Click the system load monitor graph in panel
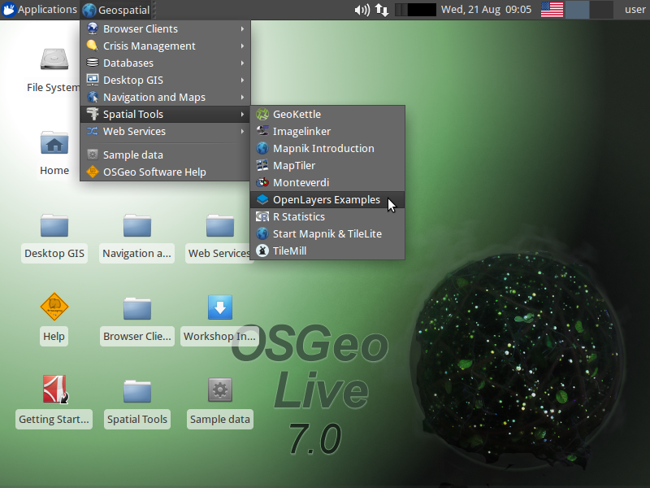The width and height of the screenshot is (650, 488). (415, 10)
